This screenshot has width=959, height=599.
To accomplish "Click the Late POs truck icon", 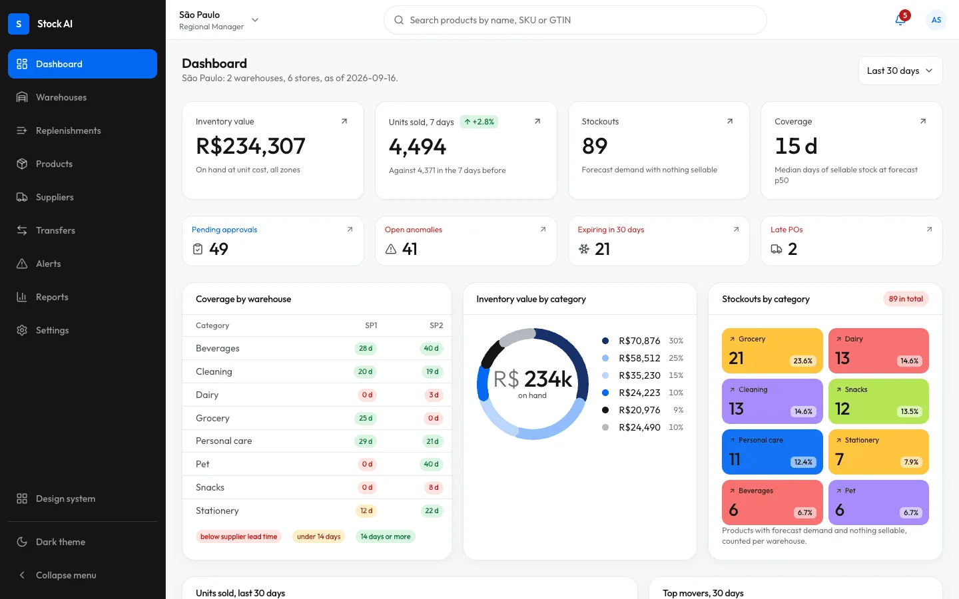I will (777, 249).
